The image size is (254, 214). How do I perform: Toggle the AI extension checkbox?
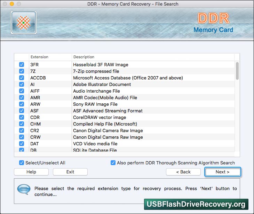point(21,84)
